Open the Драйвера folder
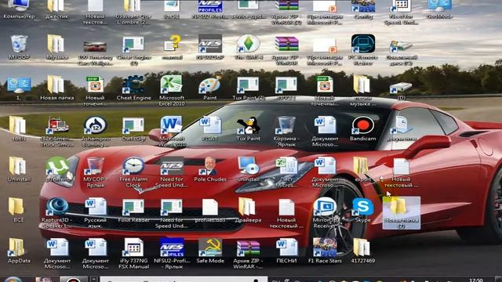Image resolution: width=502 pixels, height=282 pixels. point(248,210)
